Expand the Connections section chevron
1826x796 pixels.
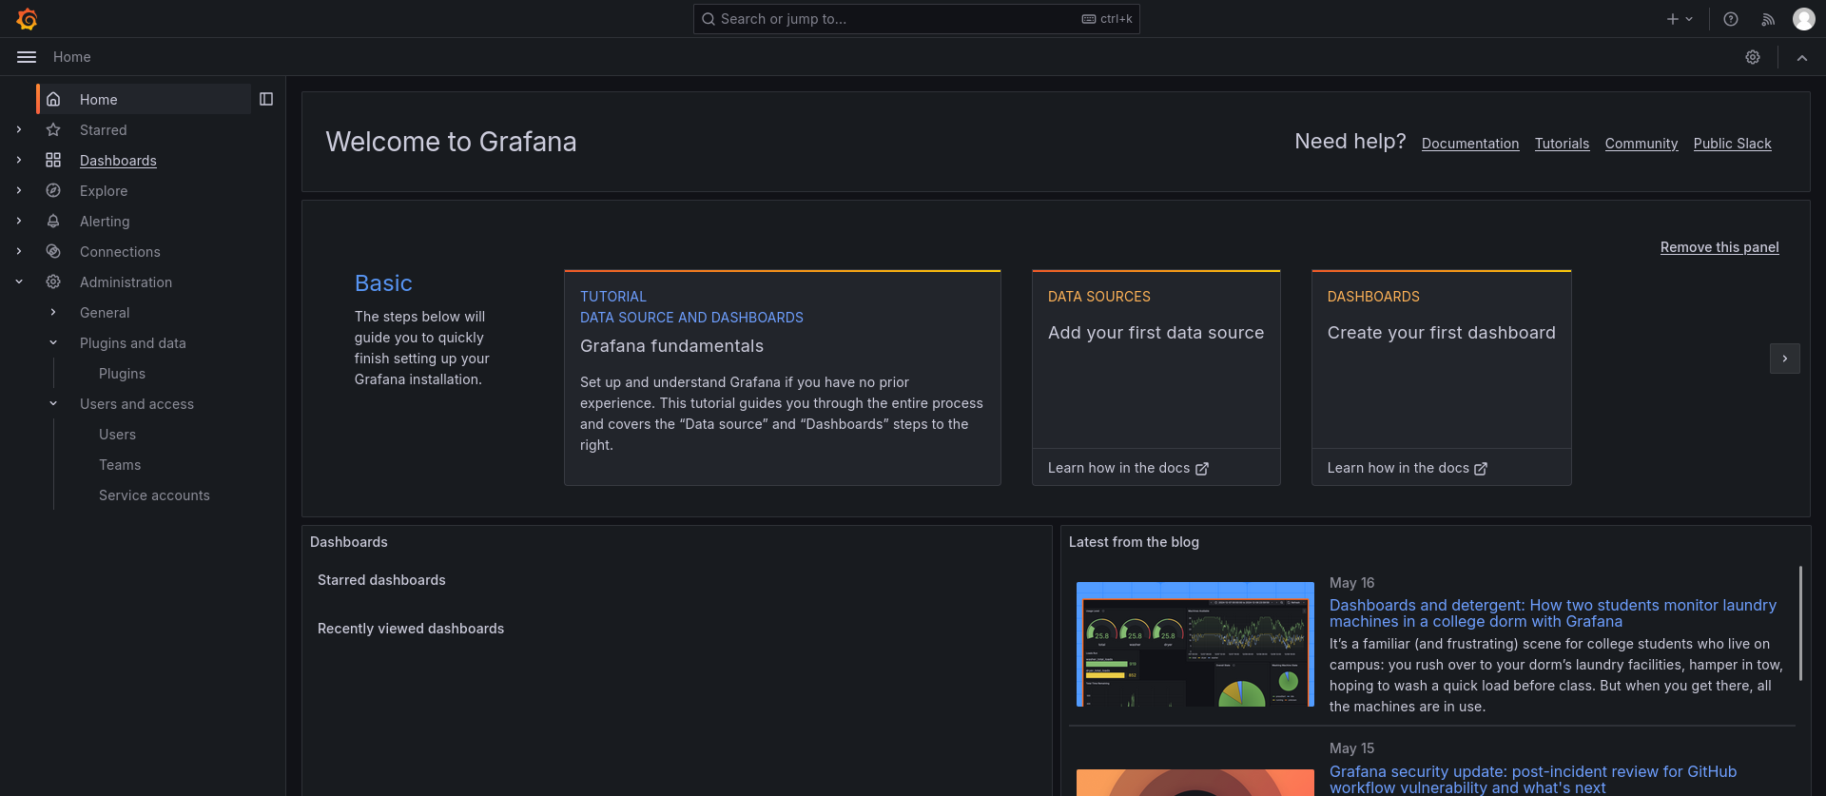pyautogui.click(x=19, y=251)
